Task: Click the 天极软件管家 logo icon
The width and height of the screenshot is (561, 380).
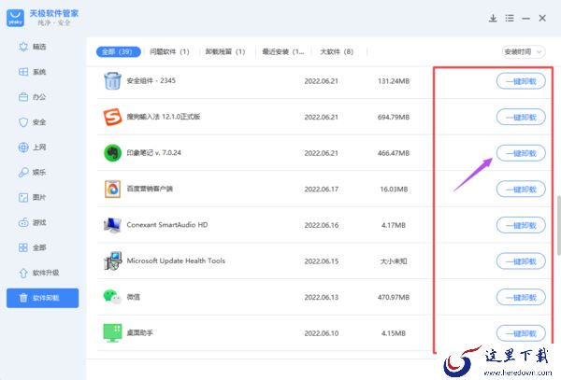Action: click(x=15, y=18)
